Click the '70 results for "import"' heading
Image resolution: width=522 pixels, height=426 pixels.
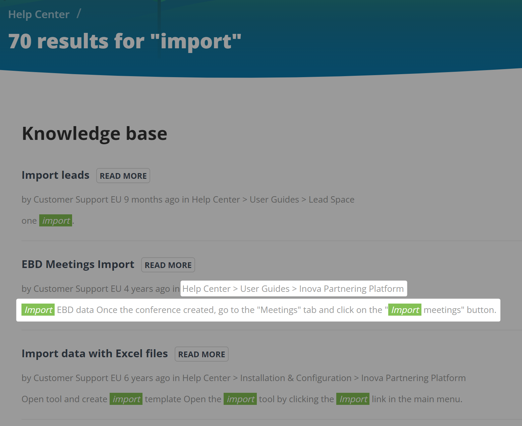point(125,41)
